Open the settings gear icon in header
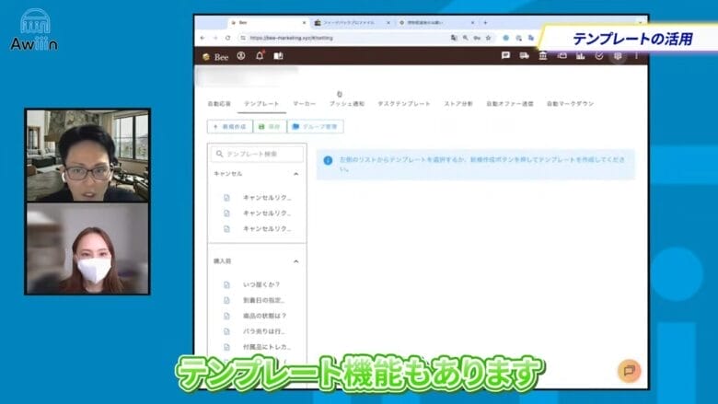 click(618, 55)
